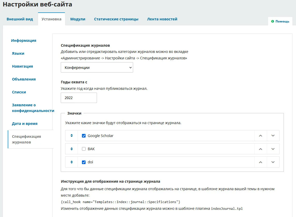Open the Лента новостей tab
The height and width of the screenshot is (217, 296).
click(x=162, y=19)
